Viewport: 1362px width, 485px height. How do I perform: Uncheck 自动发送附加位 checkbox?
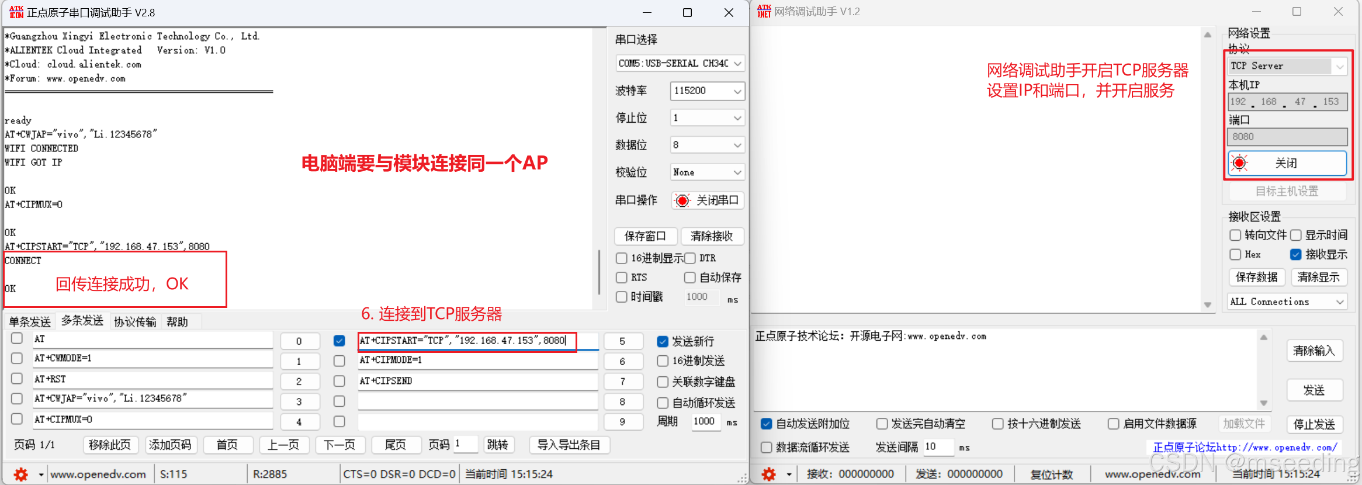[x=766, y=424]
